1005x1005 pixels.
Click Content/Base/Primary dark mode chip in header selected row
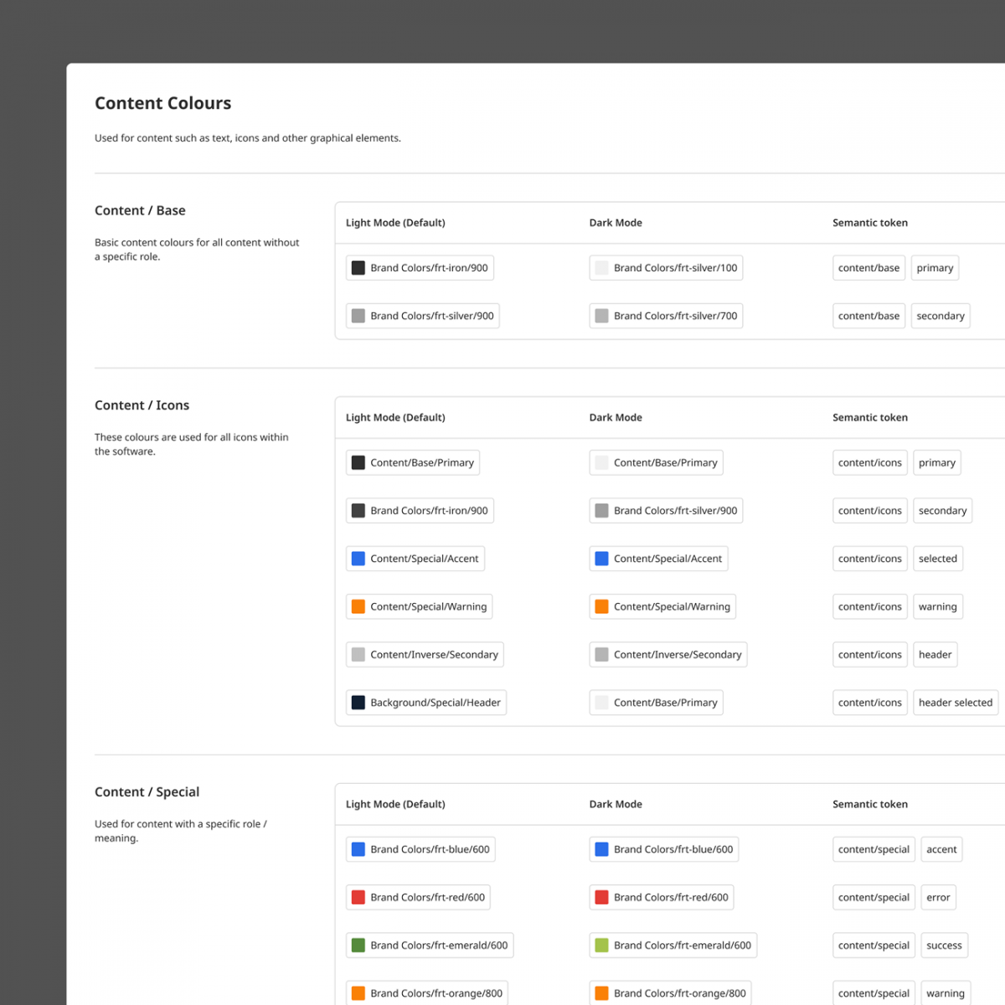pyautogui.click(x=656, y=703)
